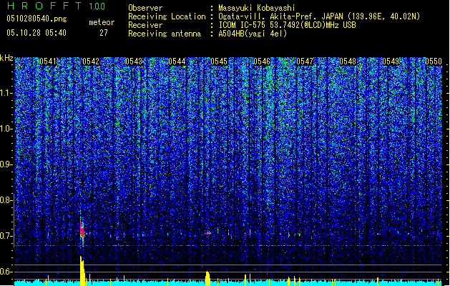This screenshot has width=450, height=286.
Task: Click the 1.0 frequency axis label
Action: (x=6, y=129)
